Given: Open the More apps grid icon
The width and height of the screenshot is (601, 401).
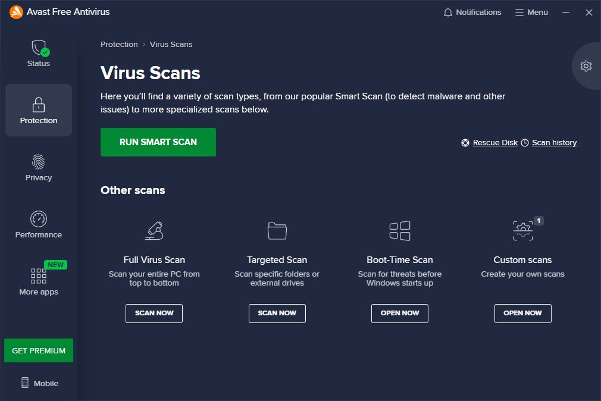Looking at the screenshot, I should 38,276.
